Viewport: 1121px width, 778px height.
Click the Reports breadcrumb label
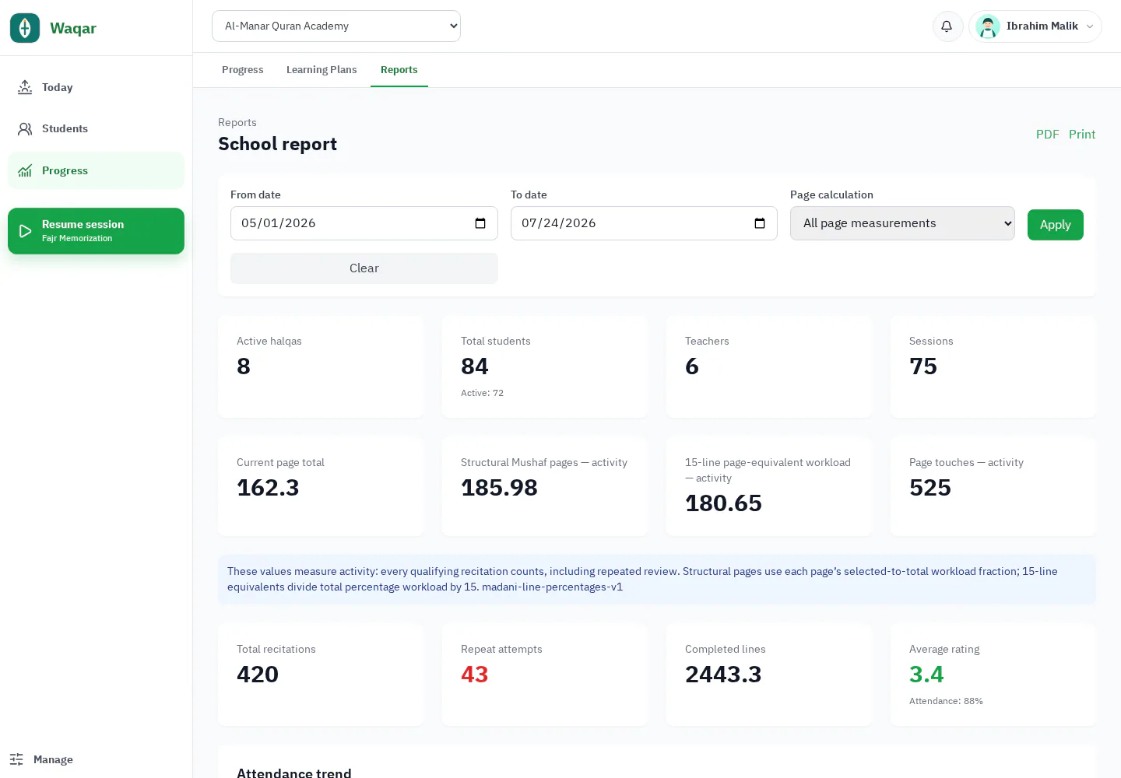[237, 122]
